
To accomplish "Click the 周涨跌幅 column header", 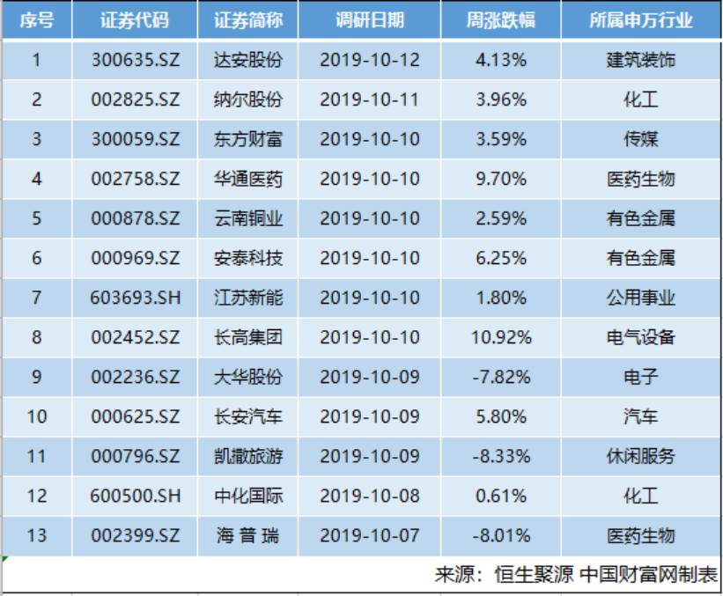I will pos(501,20).
